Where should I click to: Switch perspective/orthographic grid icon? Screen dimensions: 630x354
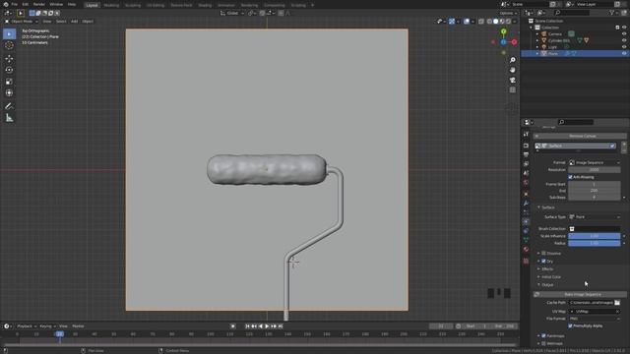coord(513,90)
